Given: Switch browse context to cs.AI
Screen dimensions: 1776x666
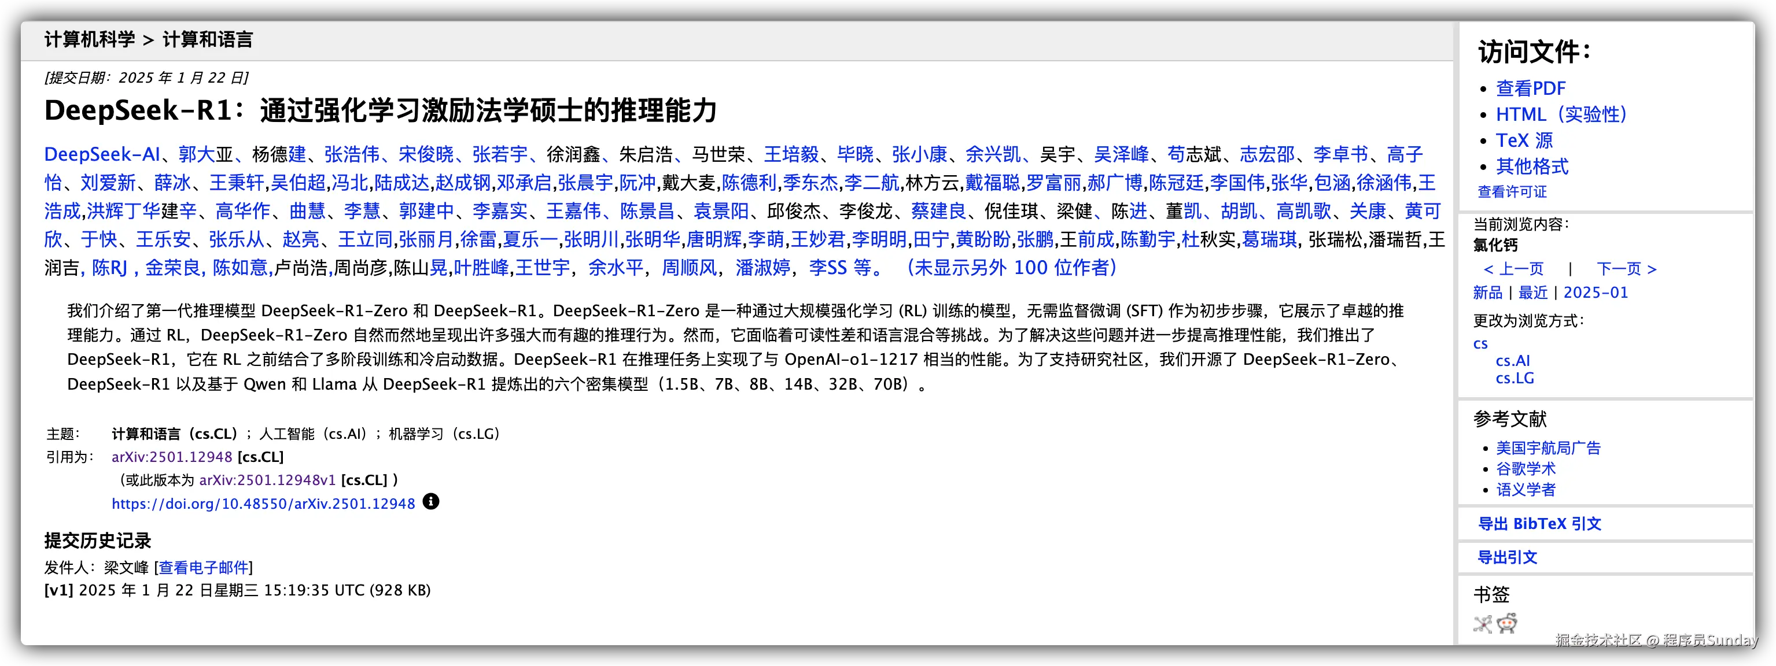Looking at the screenshot, I should (x=1513, y=360).
